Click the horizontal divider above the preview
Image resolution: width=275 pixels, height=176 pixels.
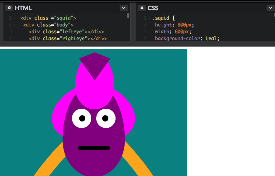point(137,44)
